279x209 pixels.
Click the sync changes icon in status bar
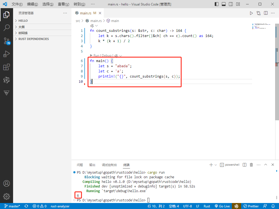[x=26, y=206]
